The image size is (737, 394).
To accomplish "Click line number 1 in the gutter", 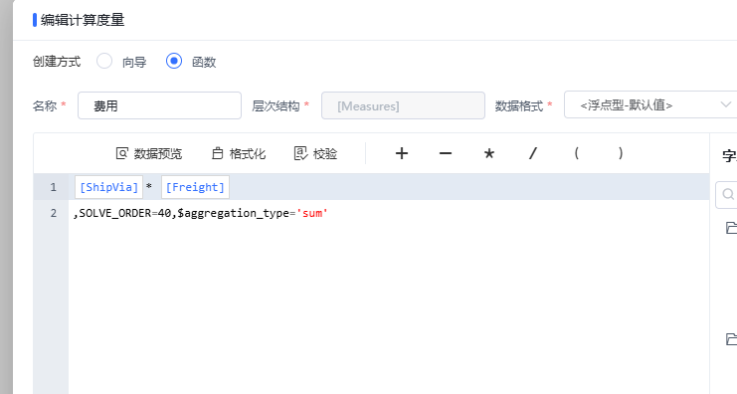I will click(x=53, y=187).
